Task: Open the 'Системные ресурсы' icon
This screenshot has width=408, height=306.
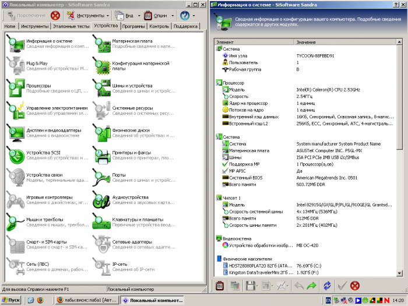Action: [101, 110]
